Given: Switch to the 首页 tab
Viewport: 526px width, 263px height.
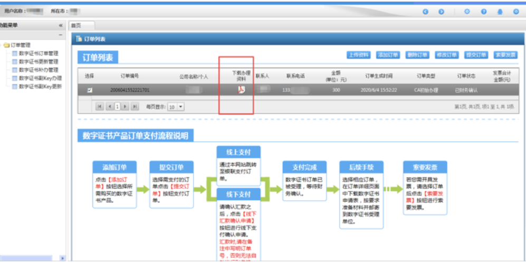Looking at the screenshot, I should click(x=77, y=25).
